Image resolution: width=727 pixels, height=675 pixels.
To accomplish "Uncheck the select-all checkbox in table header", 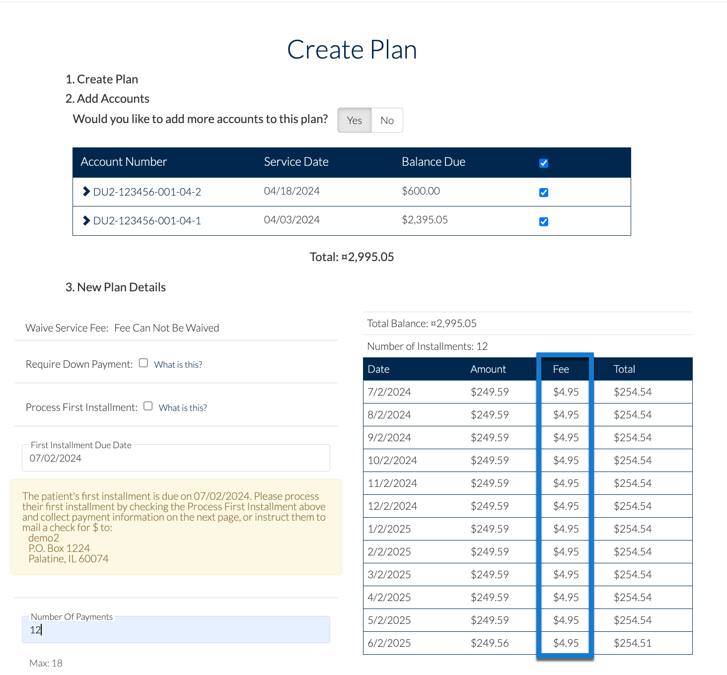I will (x=543, y=163).
